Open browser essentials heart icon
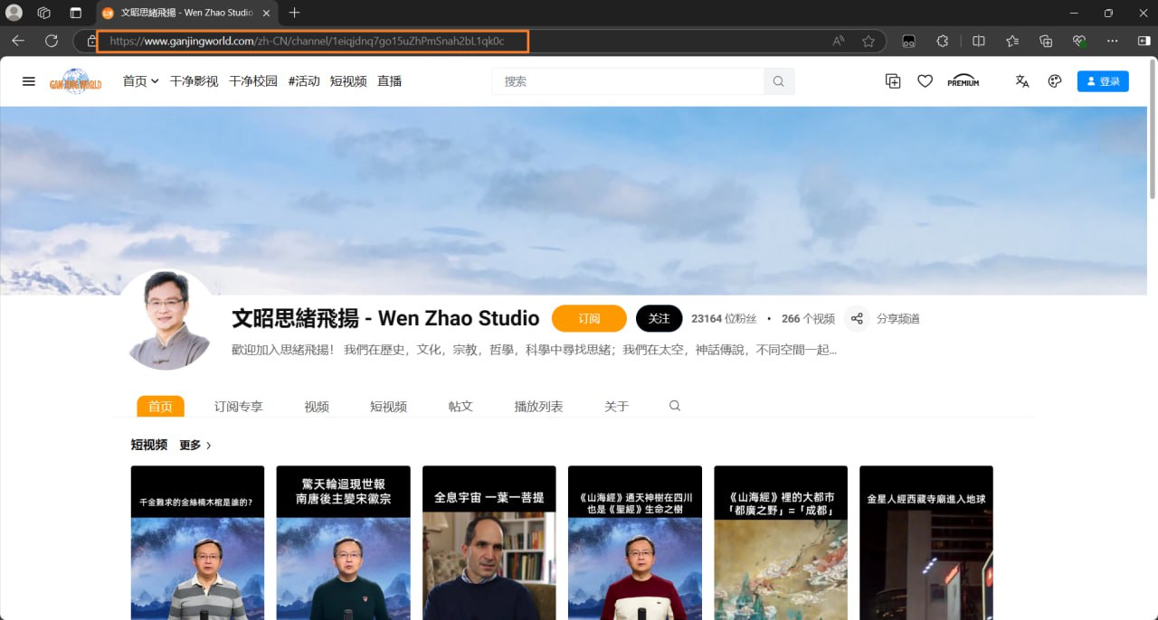Image resolution: width=1158 pixels, height=620 pixels. pos(1078,41)
